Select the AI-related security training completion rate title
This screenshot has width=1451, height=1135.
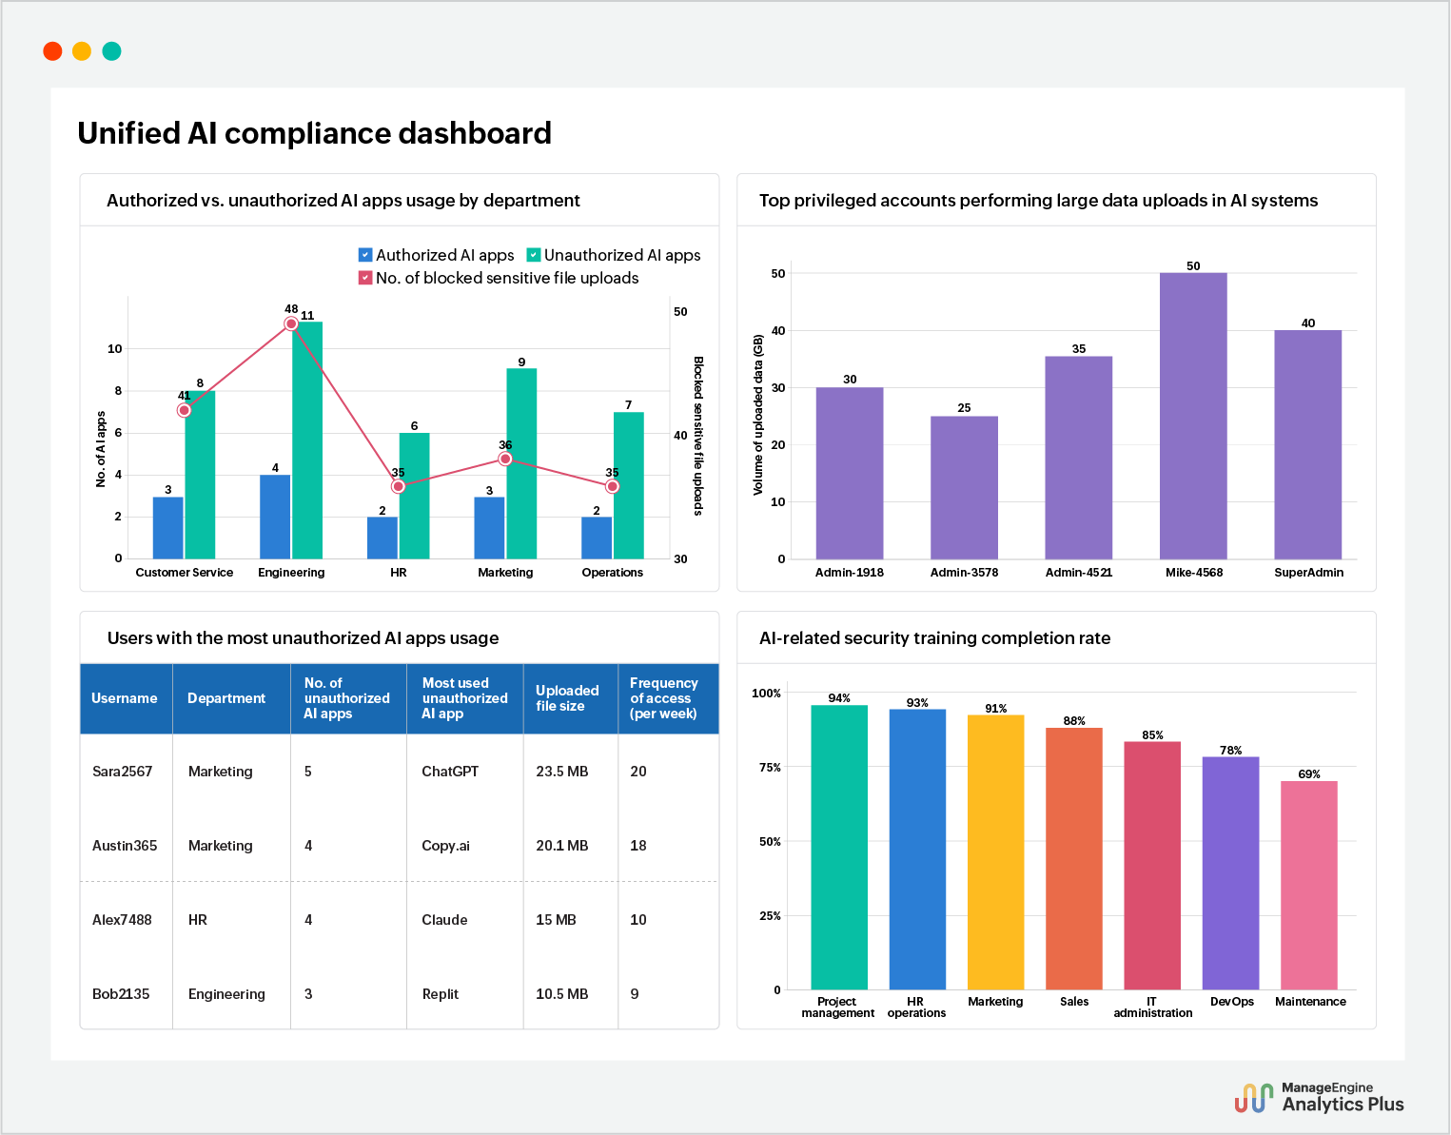coord(934,638)
